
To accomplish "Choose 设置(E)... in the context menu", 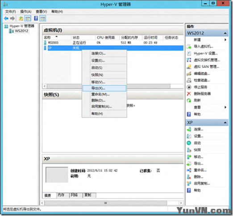I will coord(104,60).
